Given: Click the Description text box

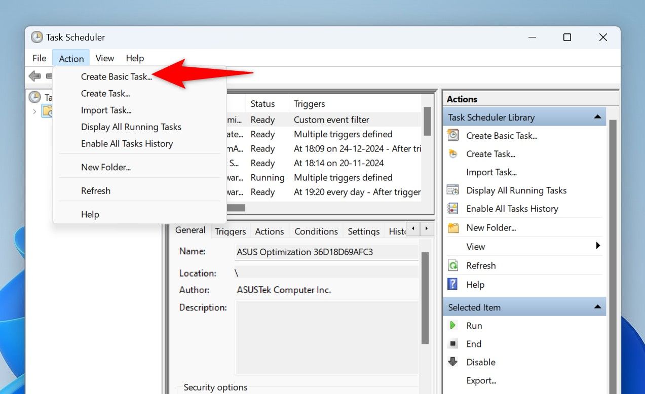Looking at the screenshot, I should 327,337.
